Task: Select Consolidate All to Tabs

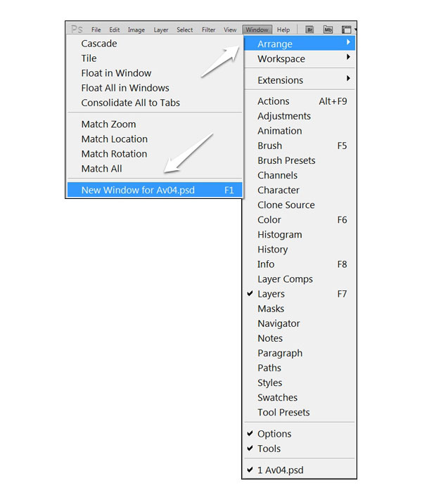Action: tap(155, 103)
